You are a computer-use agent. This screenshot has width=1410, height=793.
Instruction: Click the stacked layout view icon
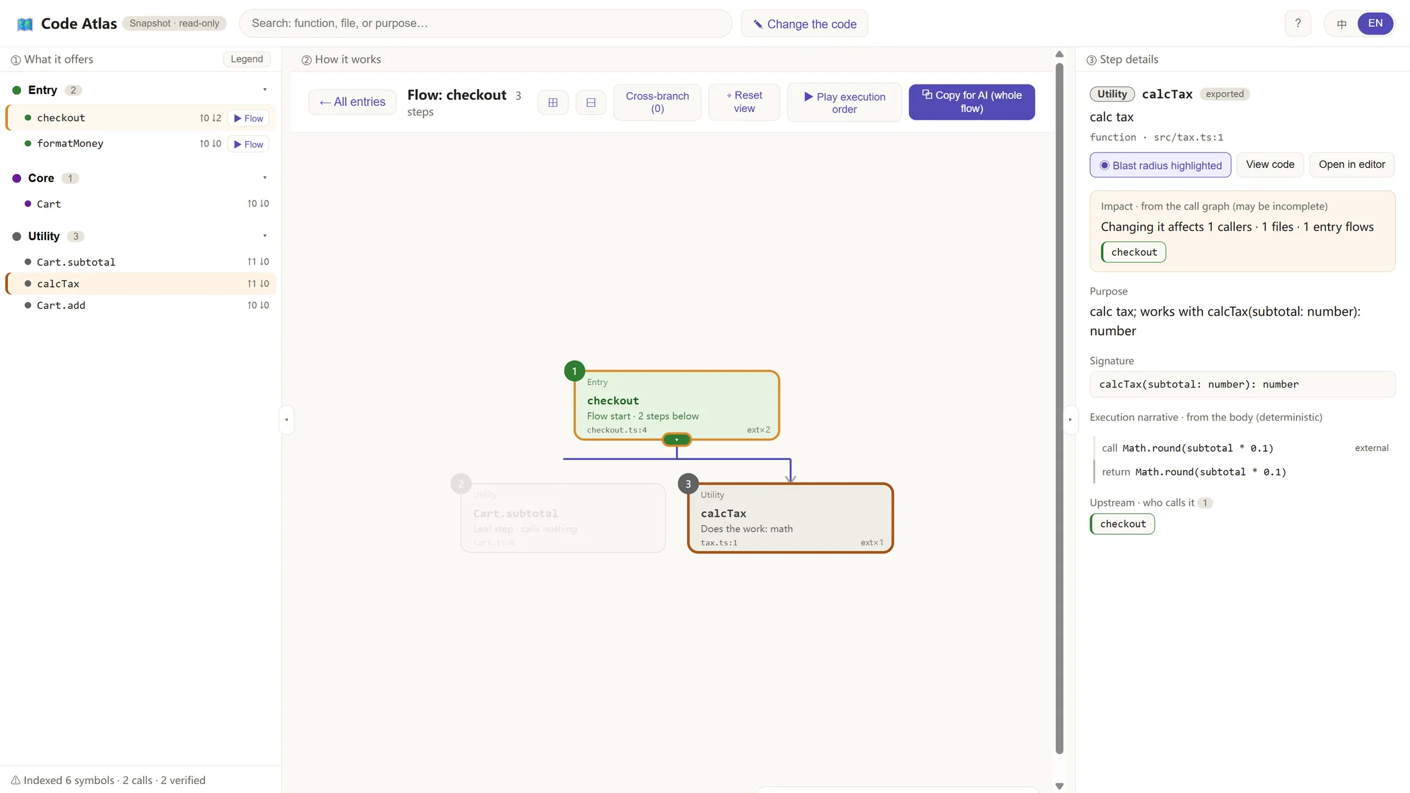pyautogui.click(x=591, y=102)
